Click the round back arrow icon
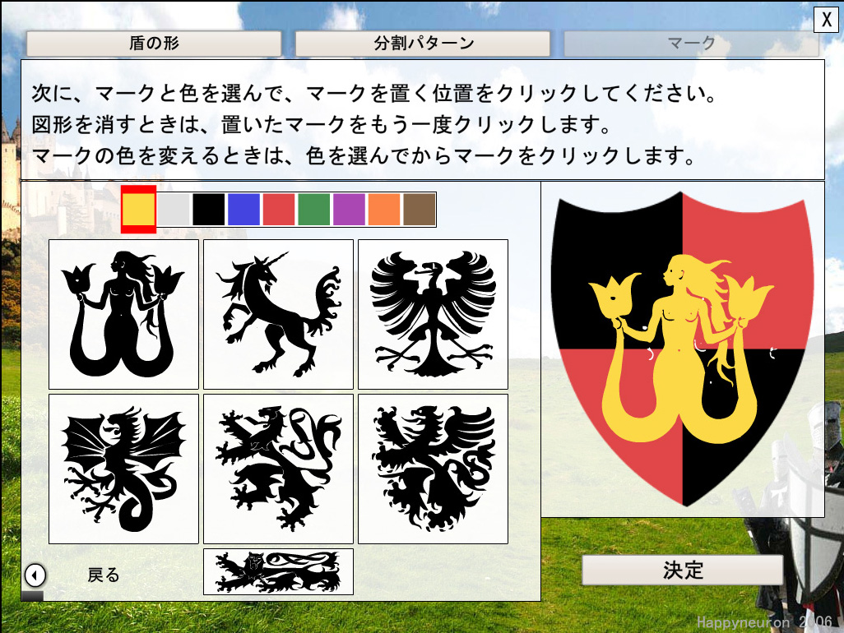The image size is (844, 633). [36, 574]
